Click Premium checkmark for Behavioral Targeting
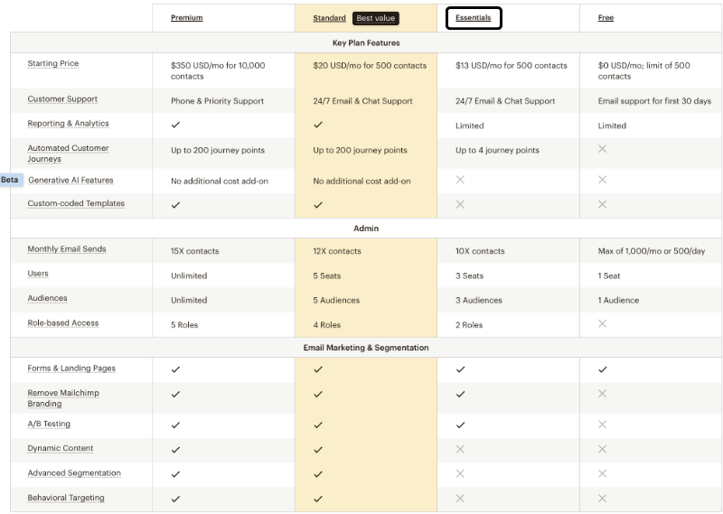Image resolution: width=723 pixels, height=514 pixels. click(175, 499)
